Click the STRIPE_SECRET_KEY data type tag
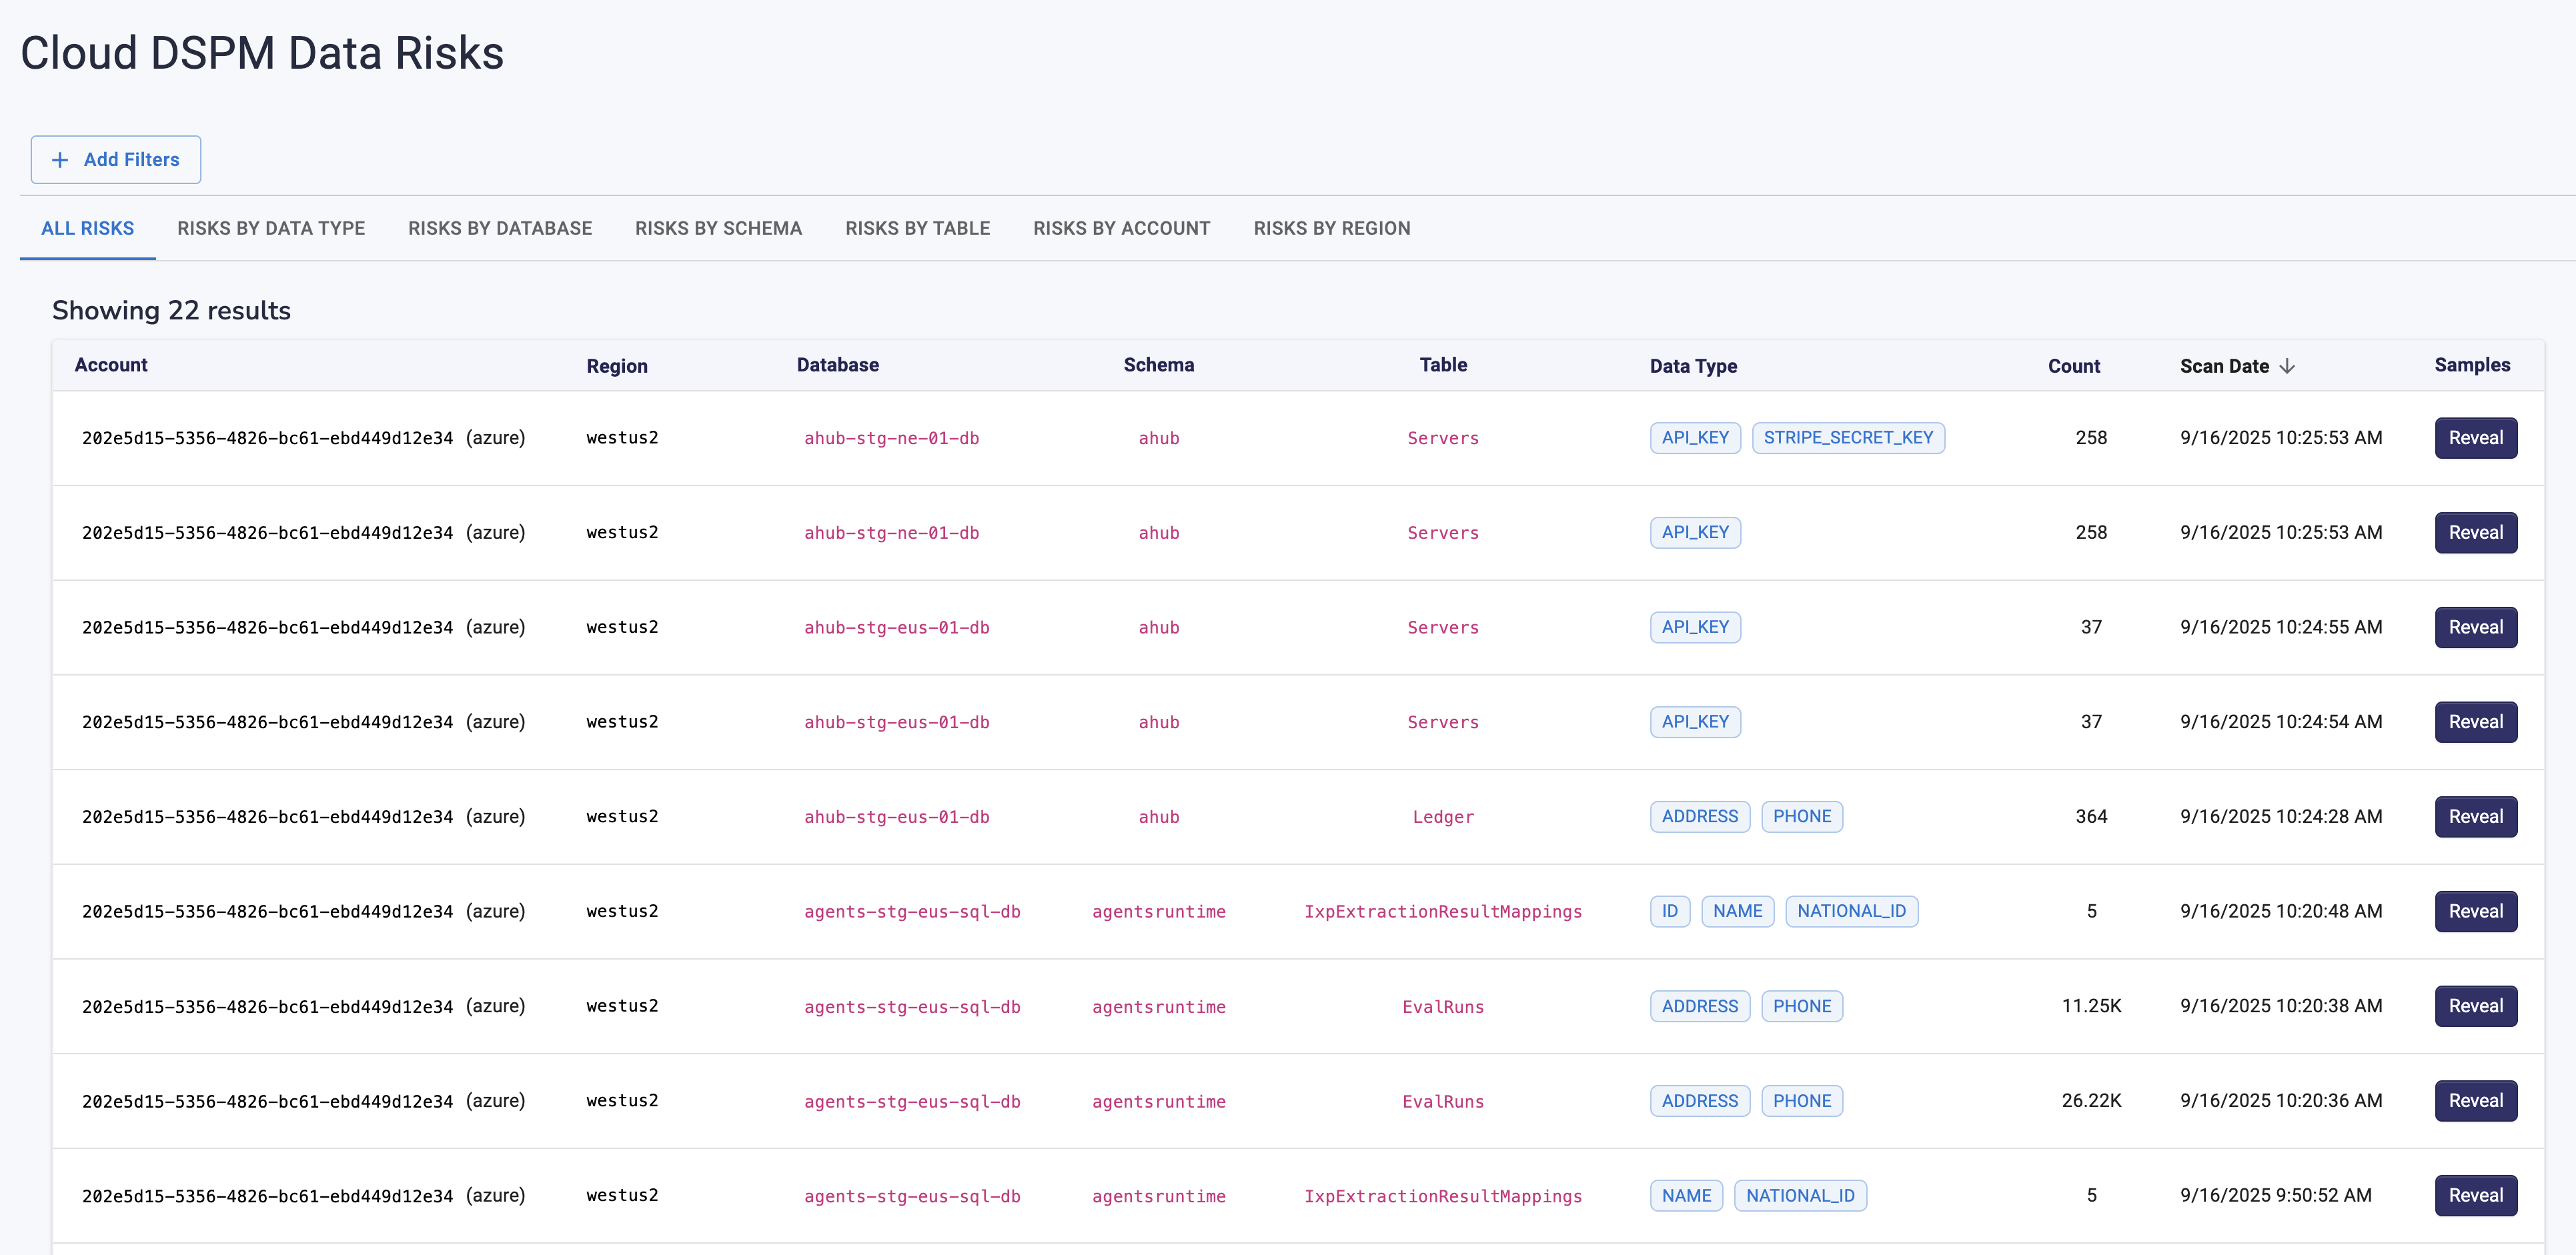 pos(1848,438)
